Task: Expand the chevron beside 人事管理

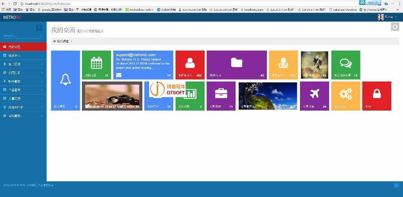Action: coord(42,98)
